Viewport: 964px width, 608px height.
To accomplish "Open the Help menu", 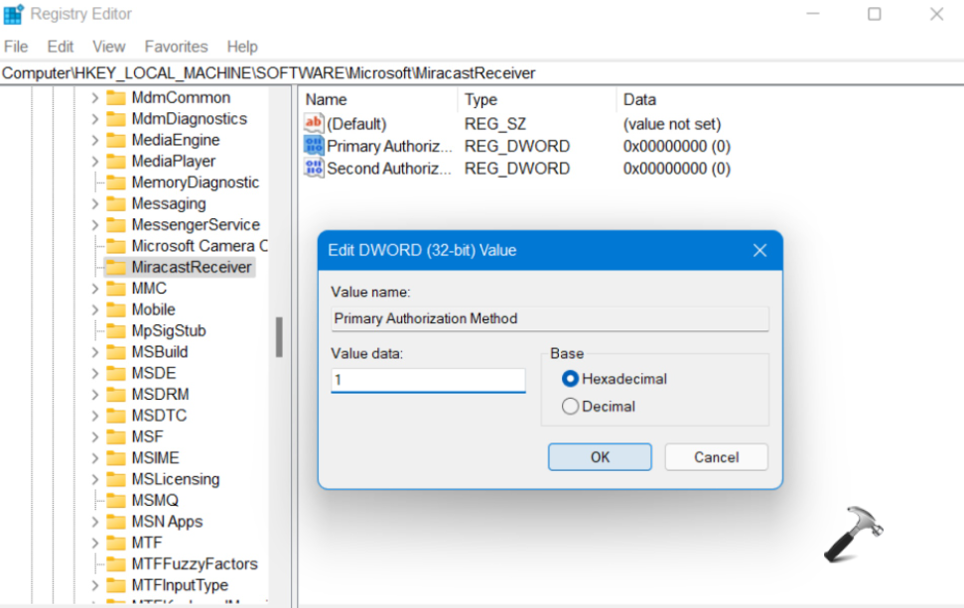I will [242, 47].
